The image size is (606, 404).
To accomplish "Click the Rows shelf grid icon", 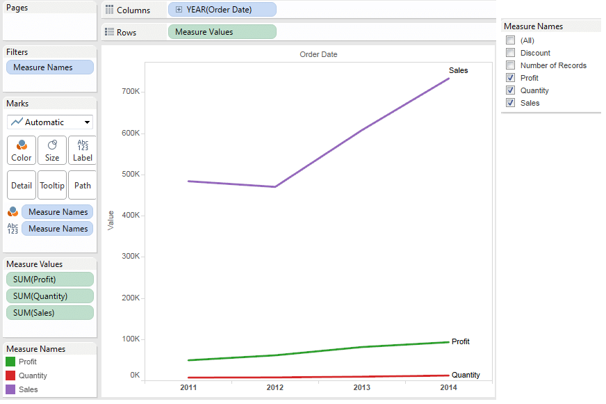I will pos(110,32).
